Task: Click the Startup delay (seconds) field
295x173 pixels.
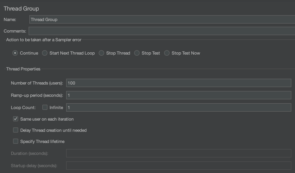Action: coord(179,166)
